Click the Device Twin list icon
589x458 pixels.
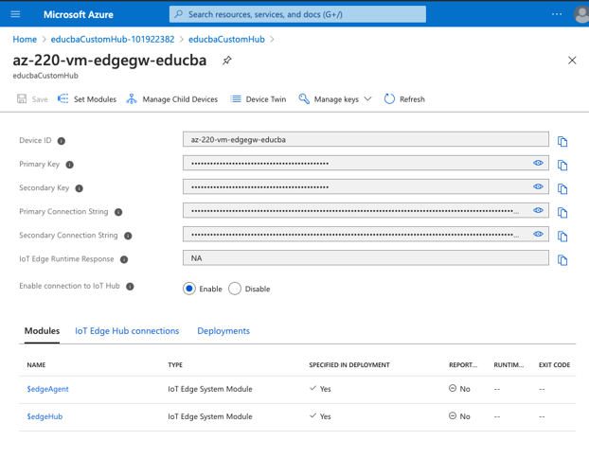click(236, 99)
